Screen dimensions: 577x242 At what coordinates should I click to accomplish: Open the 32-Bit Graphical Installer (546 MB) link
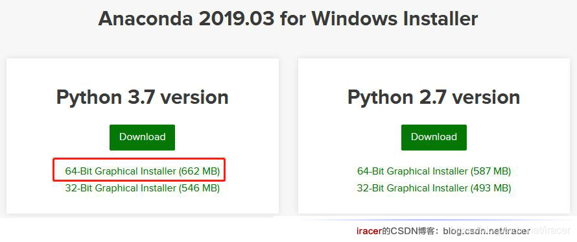(143, 188)
